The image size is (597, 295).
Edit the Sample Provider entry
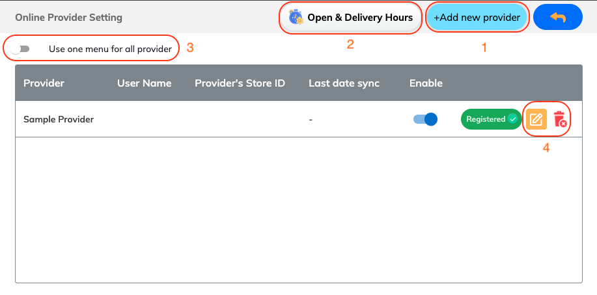pyautogui.click(x=536, y=119)
